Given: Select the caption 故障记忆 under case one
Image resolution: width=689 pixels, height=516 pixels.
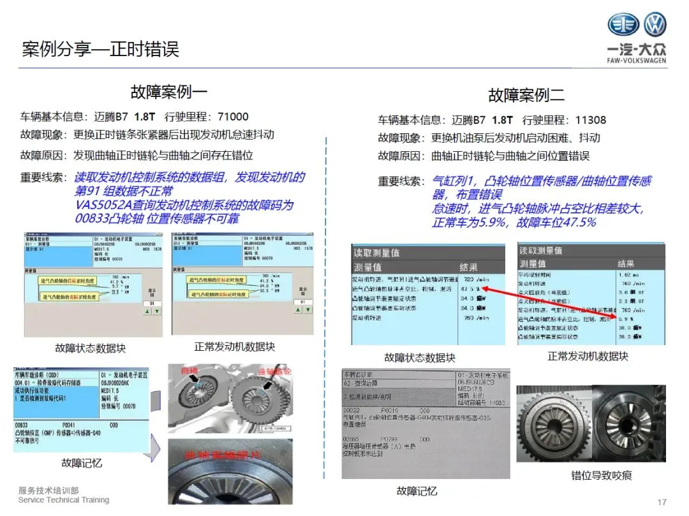Looking at the screenshot, I should 82,463.
